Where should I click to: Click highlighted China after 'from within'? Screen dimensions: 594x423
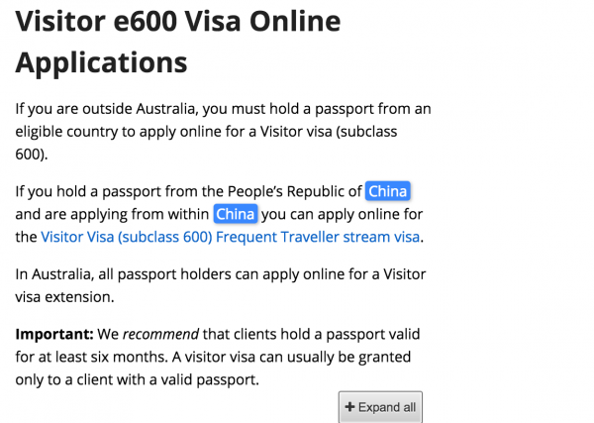[x=236, y=214]
